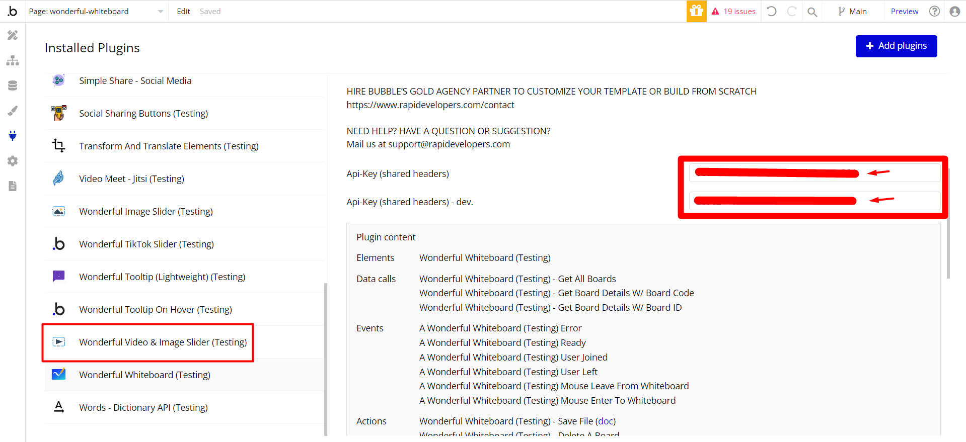This screenshot has height=442, width=966.
Task: Click the Words Dictionary API plugin icon
Action: tap(59, 407)
